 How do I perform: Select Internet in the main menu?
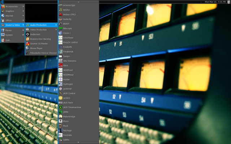pos(10,16)
